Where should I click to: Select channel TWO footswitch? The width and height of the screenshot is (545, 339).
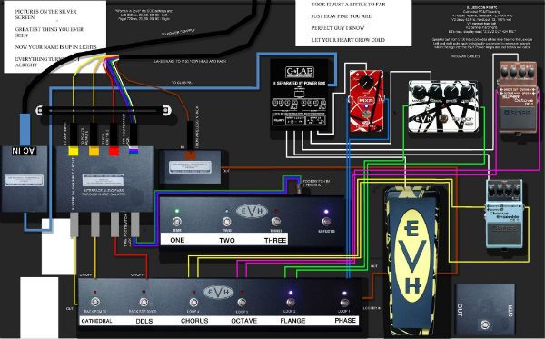[x=226, y=221]
